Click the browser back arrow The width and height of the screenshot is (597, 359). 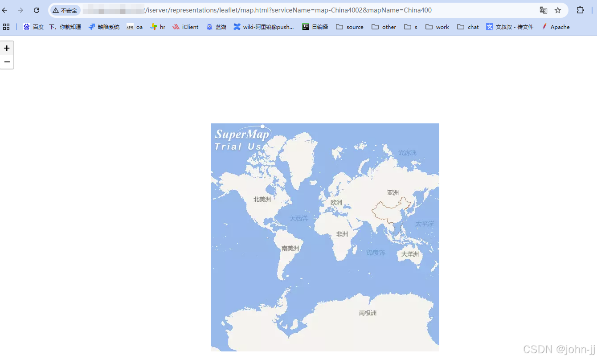[4, 10]
